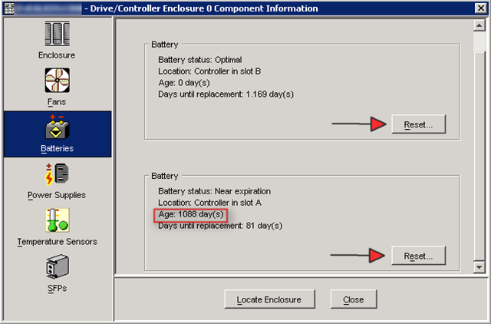Image resolution: width=491 pixels, height=324 pixels.
Task: Reset the slot B controller battery age
Action: (418, 124)
